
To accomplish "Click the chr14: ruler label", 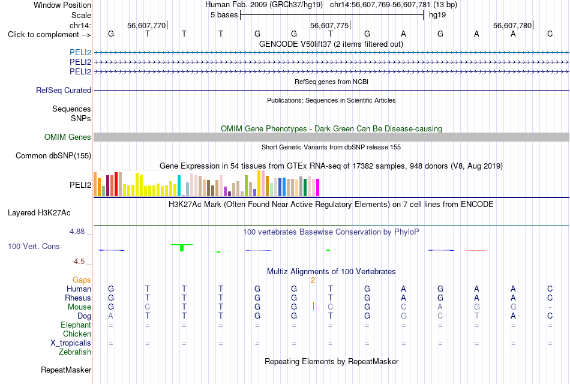I will point(80,25).
